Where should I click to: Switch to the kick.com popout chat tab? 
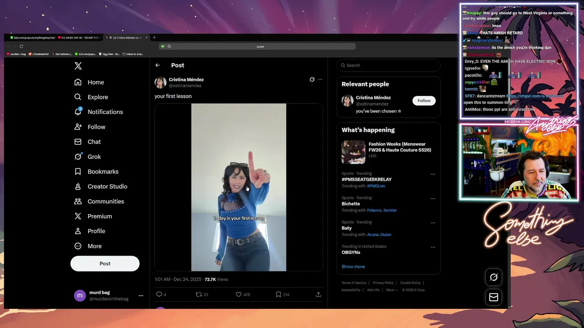(32, 38)
